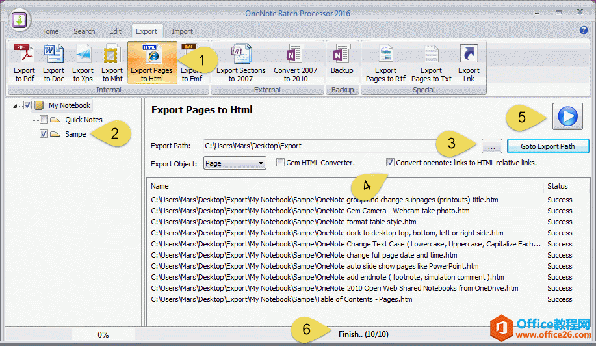Screen dimensions: 596x346
Task: Click the Backup ribbon icon
Action: (x=342, y=59)
